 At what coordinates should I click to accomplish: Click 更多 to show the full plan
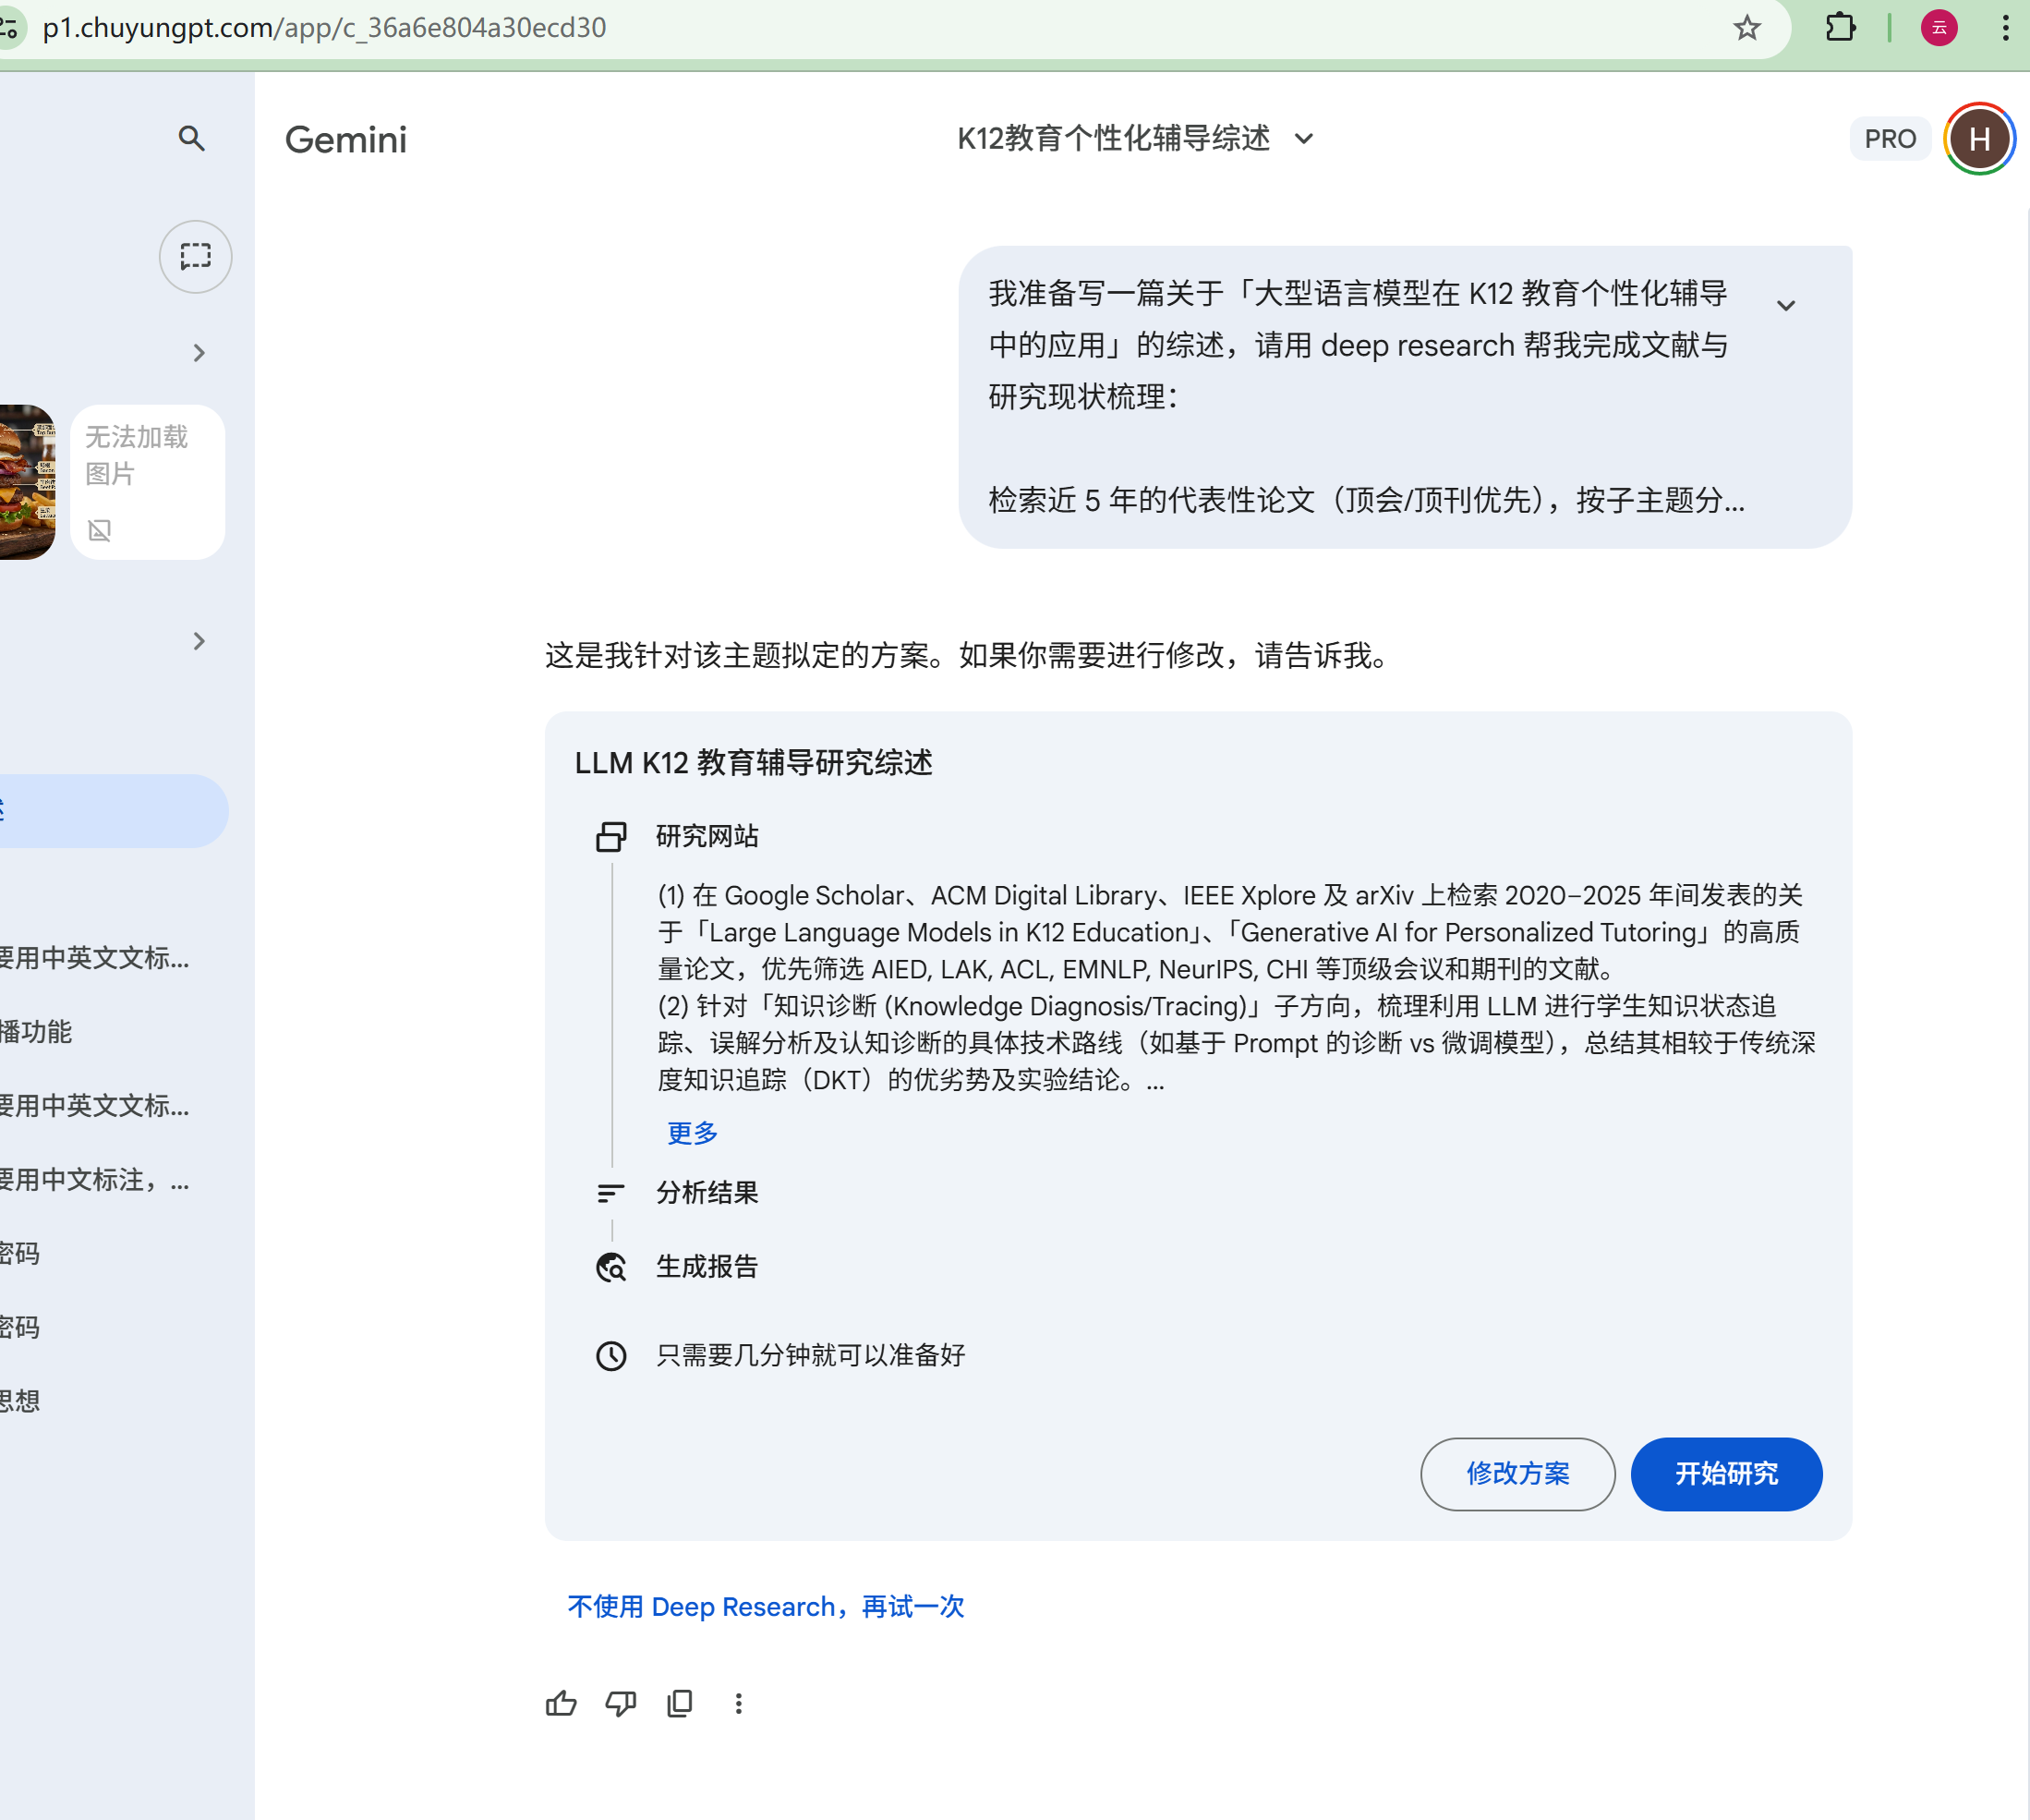(693, 1133)
